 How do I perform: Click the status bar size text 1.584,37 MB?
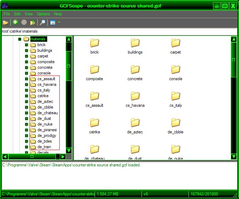tap(107, 194)
